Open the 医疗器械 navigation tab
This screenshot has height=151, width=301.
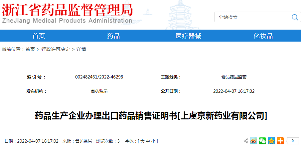click(x=188, y=36)
